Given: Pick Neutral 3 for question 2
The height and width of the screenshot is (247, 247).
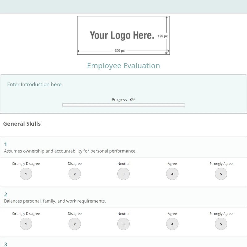Looking at the screenshot, I should click(124, 224).
